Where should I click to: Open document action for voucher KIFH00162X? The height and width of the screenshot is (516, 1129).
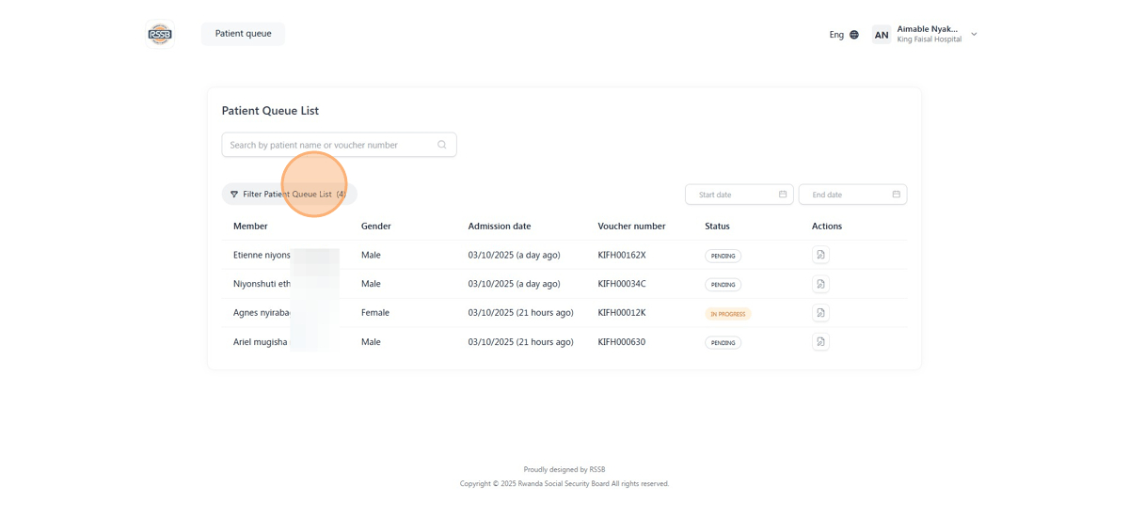[x=820, y=255]
